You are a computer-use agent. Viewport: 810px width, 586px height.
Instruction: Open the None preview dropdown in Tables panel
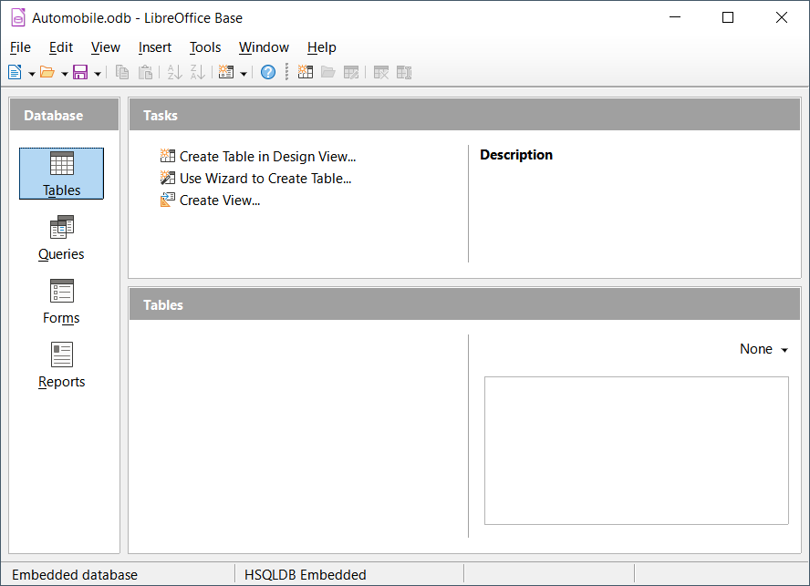(763, 349)
